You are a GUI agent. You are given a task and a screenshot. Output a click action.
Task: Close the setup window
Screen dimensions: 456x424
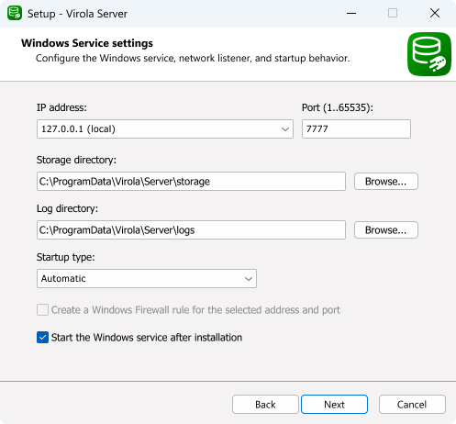pyautogui.click(x=435, y=13)
